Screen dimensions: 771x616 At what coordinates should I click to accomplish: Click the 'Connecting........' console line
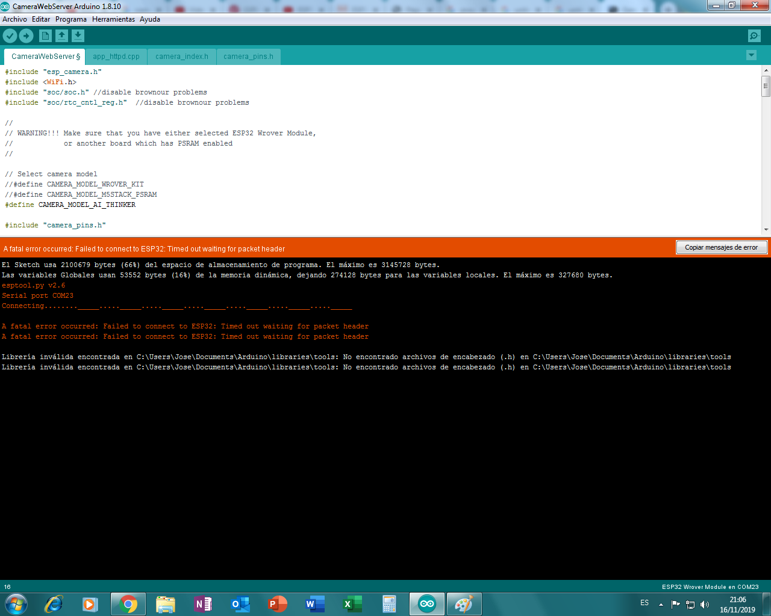[x=176, y=306]
